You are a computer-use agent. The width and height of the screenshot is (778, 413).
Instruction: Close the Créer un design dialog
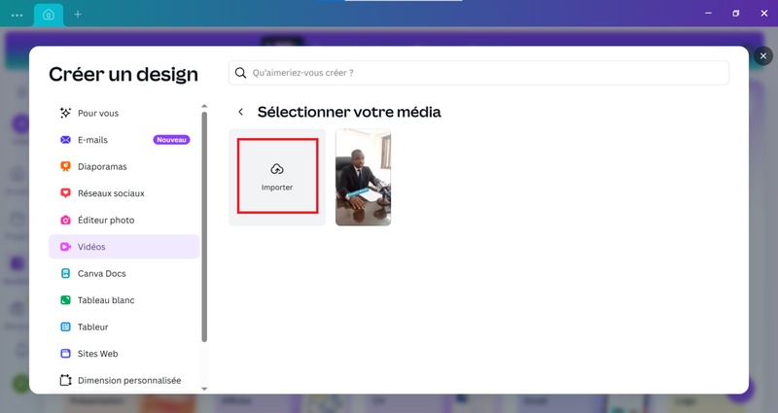coord(763,56)
